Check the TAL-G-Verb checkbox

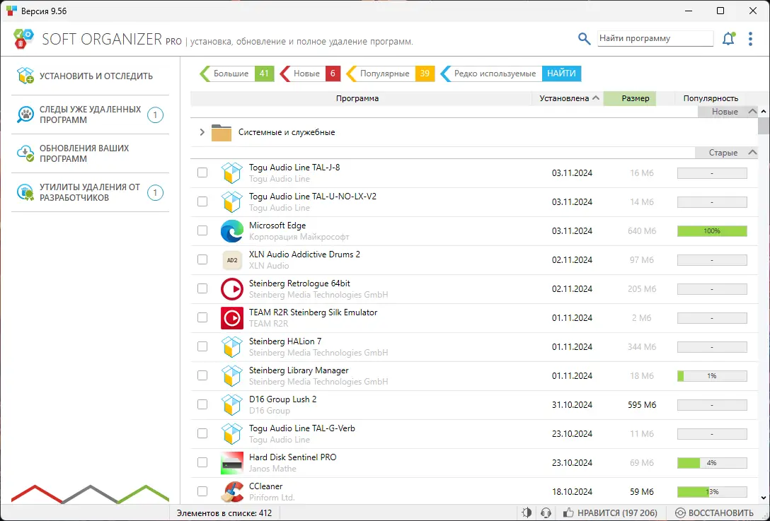coord(202,433)
